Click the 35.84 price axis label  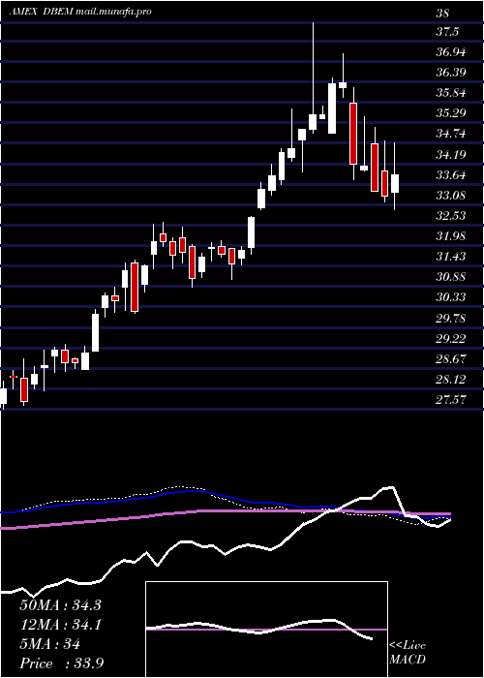[x=451, y=93]
